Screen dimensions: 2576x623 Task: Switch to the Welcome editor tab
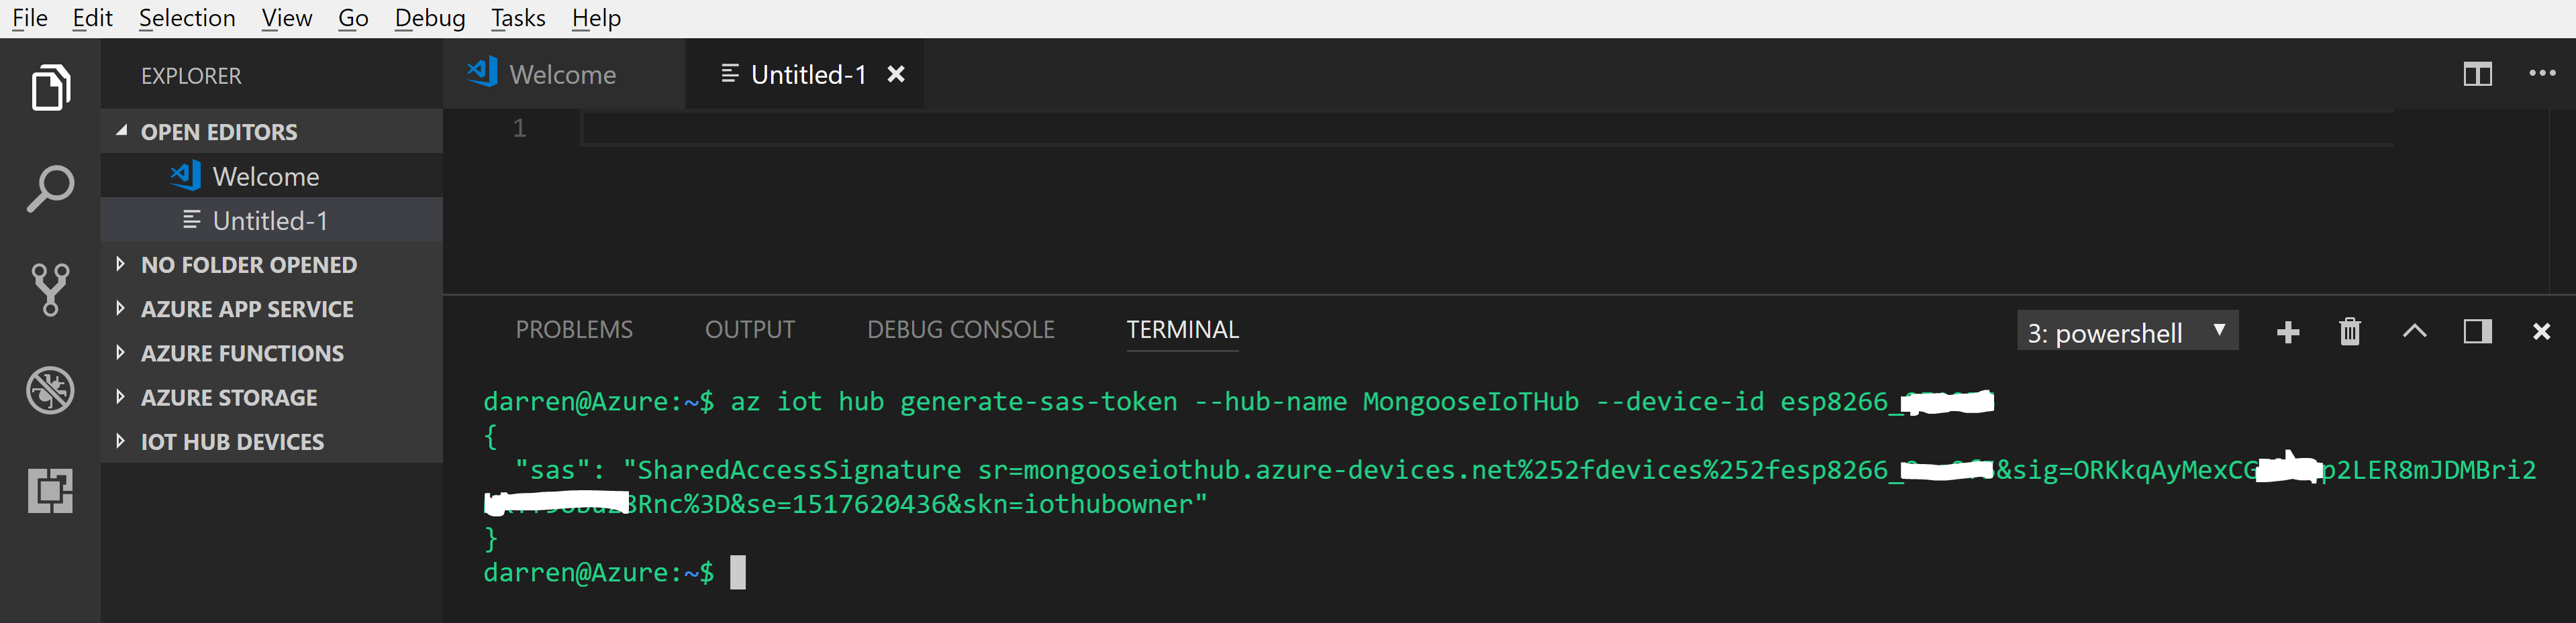point(561,75)
